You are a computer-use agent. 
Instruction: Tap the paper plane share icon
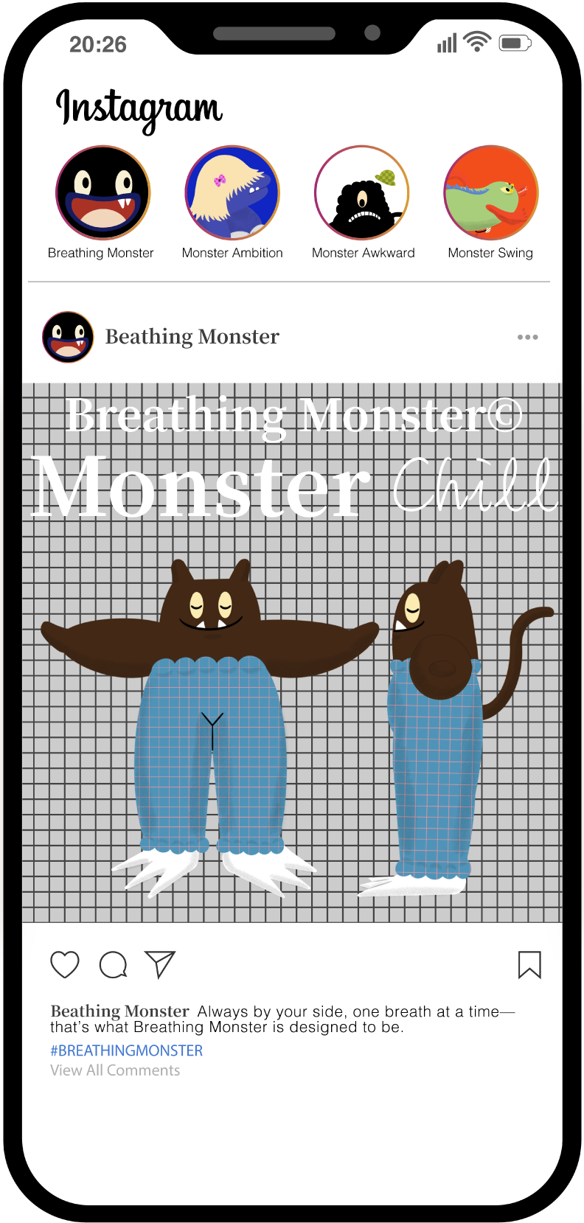click(x=160, y=964)
